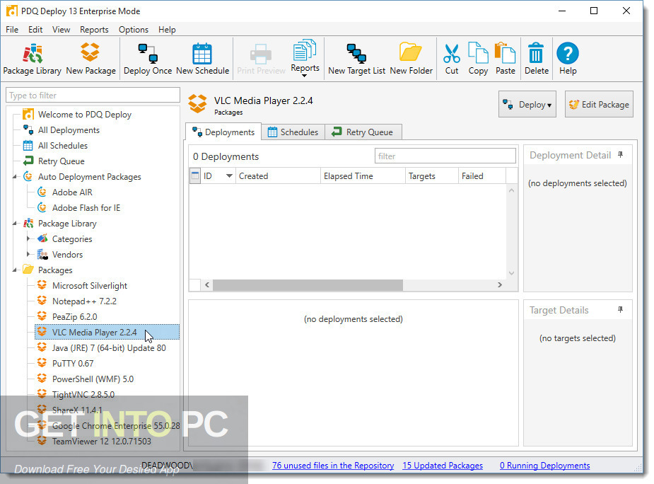Open the View menu
654x484 pixels.
click(61, 30)
